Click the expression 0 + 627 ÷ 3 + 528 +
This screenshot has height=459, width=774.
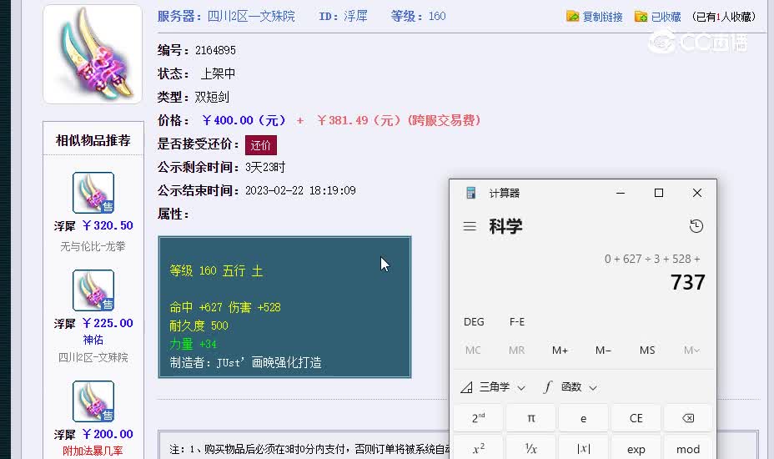652,259
